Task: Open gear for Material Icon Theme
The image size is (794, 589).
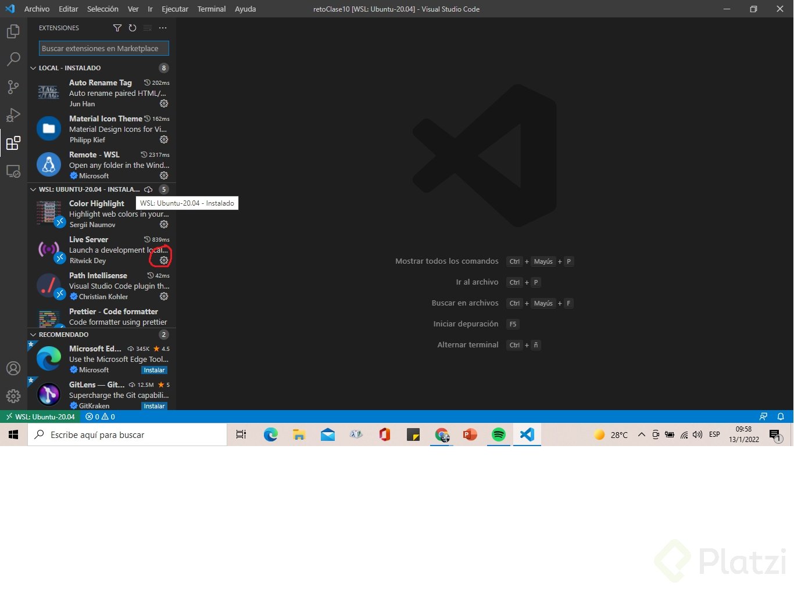Action: [x=164, y=139]
